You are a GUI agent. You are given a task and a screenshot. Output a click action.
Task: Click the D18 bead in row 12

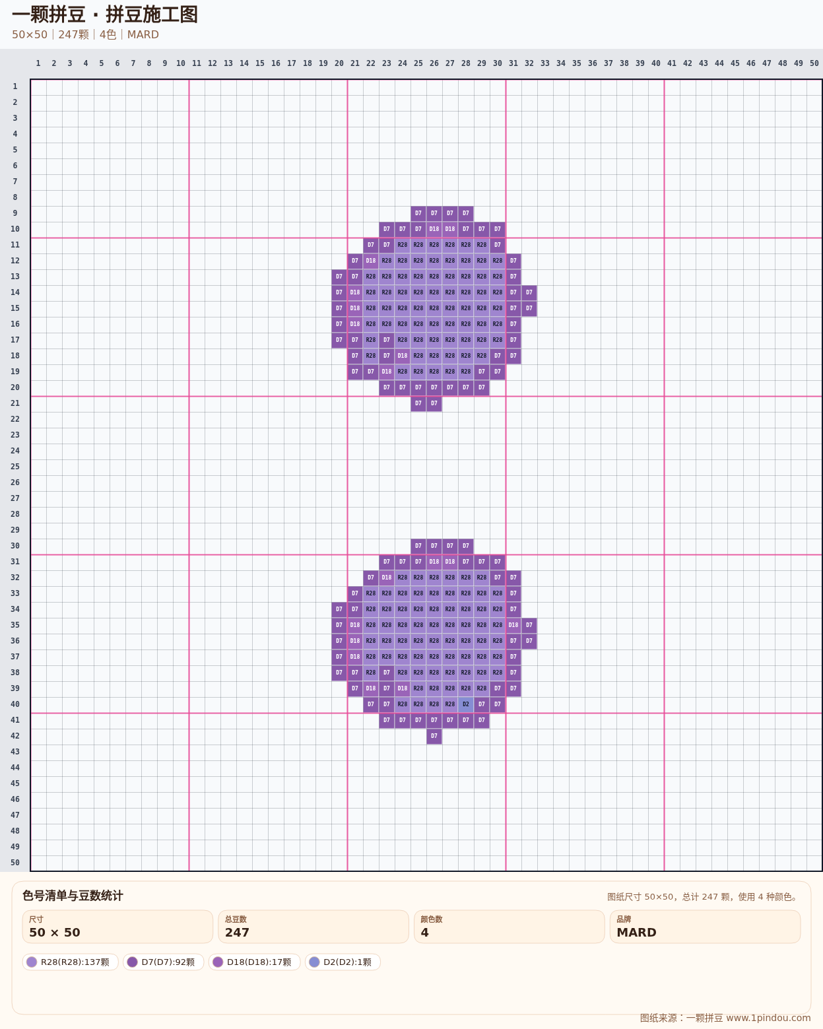(x=371, y=261)
